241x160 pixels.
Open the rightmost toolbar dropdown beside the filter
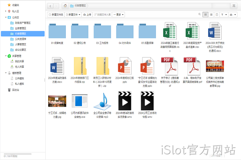[233, 15]
